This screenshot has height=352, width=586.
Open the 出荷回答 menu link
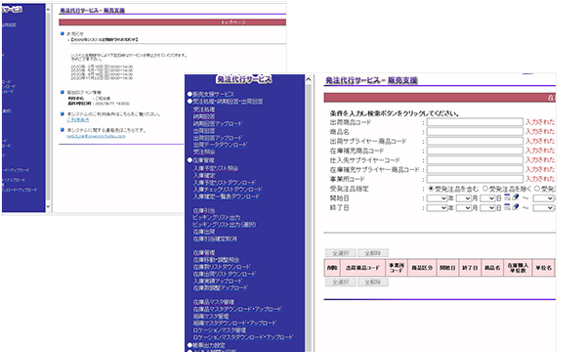pos(204,131)
